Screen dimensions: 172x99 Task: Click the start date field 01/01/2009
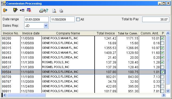36,19
